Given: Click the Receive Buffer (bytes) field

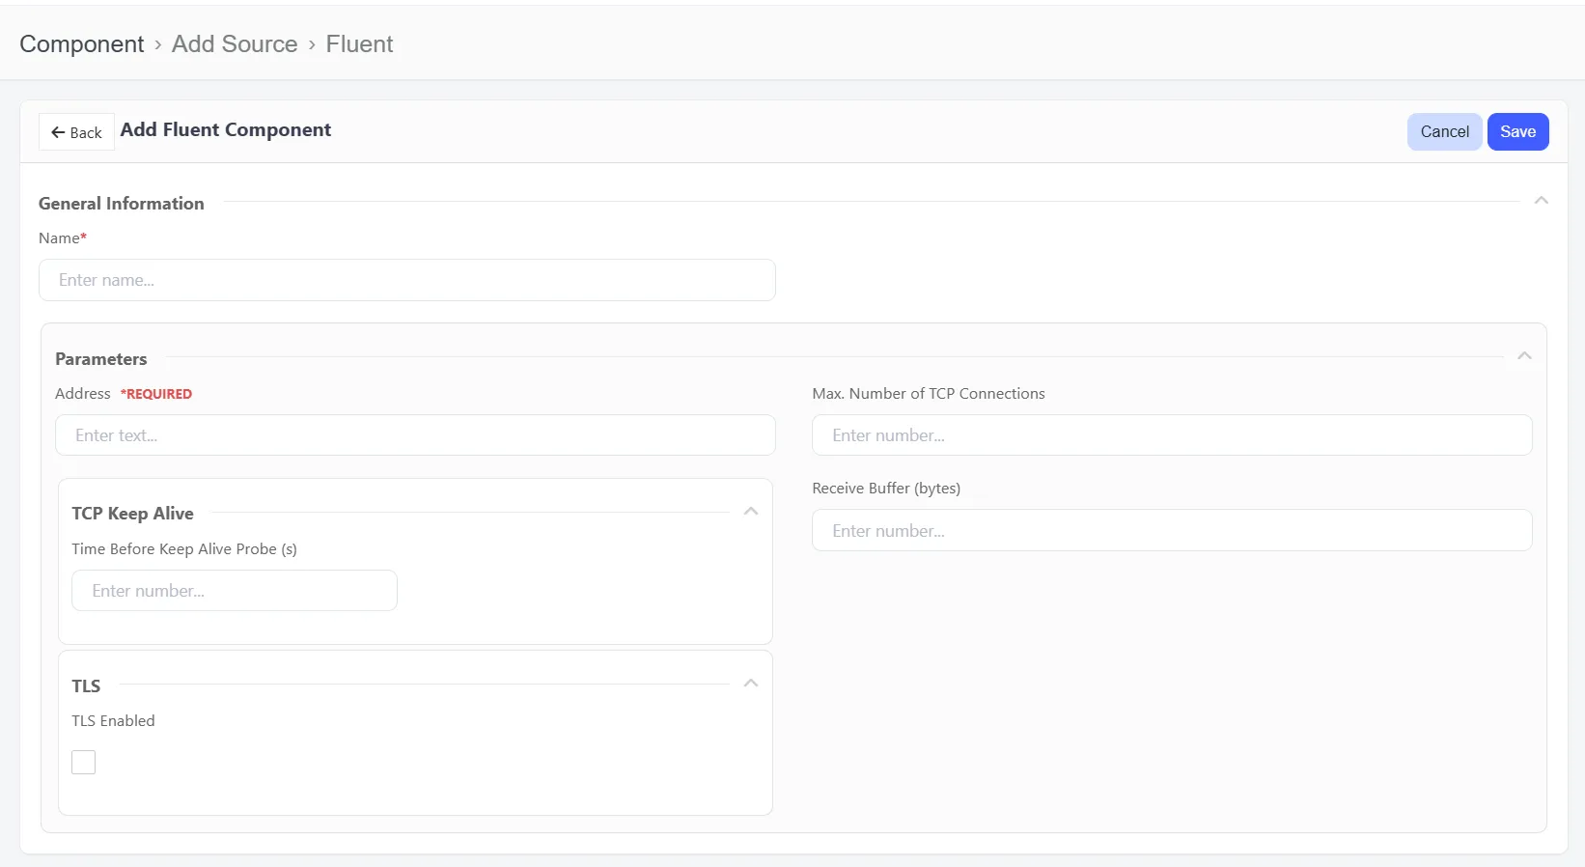Looking at the screenshot, I should tap(1172, 530).
